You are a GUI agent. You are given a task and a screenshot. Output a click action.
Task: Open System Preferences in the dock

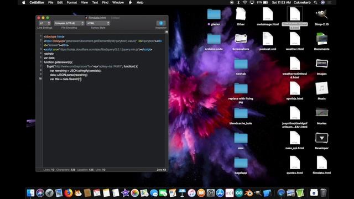point(210,193)
